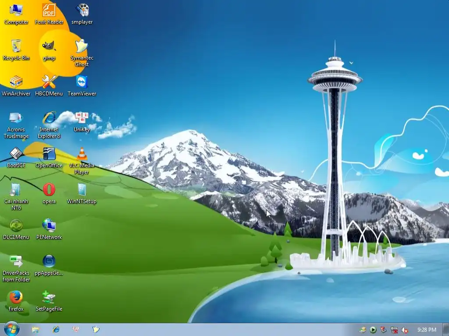
Task: Launch Internet Explorer from taskbar
Action: pos(56,329)
